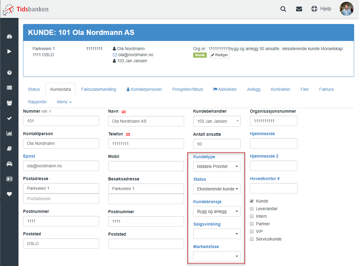This screenshot has width=359, height=266.
Task: Click the red swap arrows next to Telefon
Action: coord(128,135)
